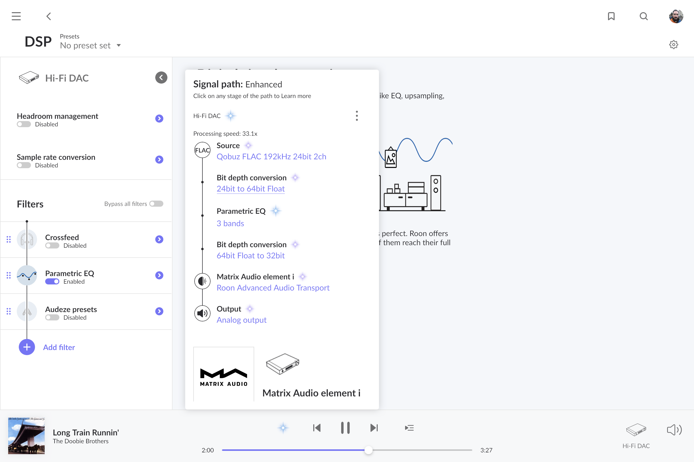Open the presets dropdown
The height and width of the screenshot is (462, 694).
[x=90, y=45]
